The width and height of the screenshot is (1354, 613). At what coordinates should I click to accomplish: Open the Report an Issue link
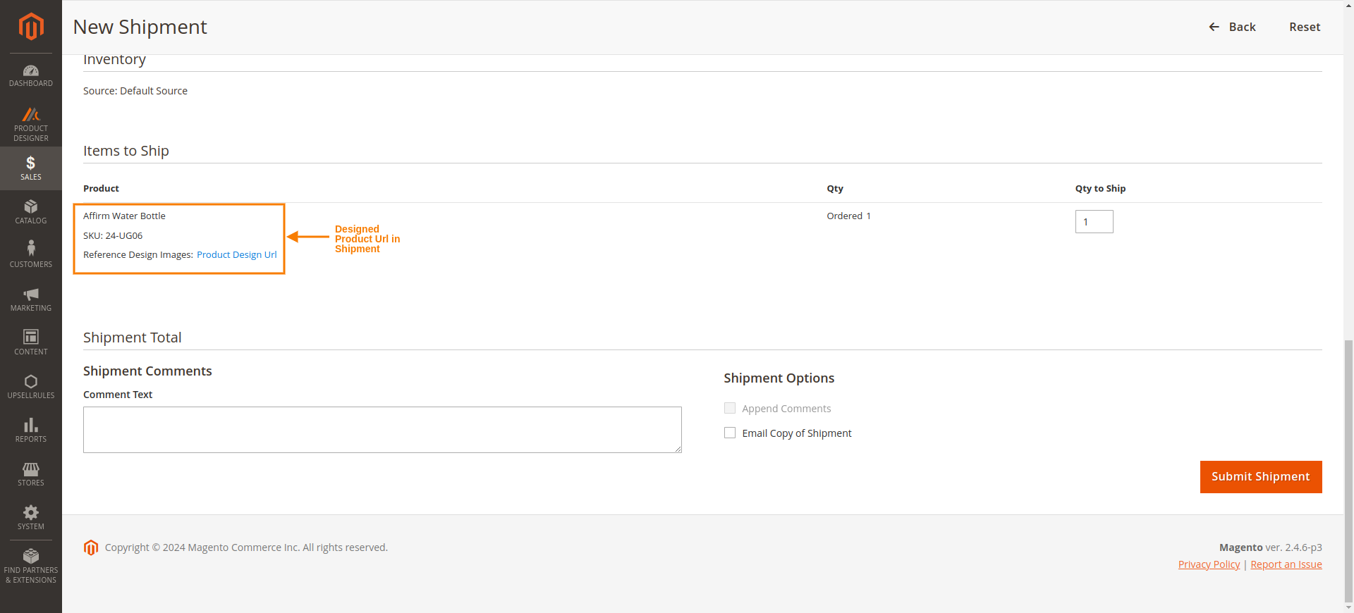click(x=1286, y=564)
